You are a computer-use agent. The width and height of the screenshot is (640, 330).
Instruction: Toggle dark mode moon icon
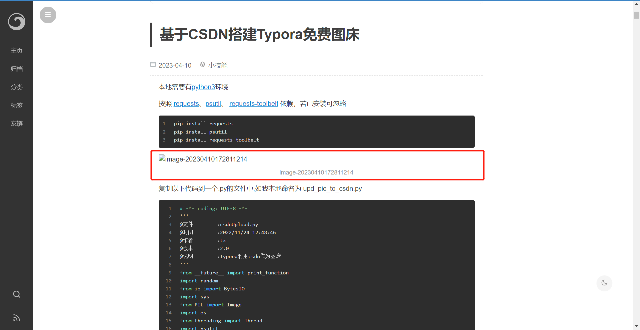click(604, 283)
